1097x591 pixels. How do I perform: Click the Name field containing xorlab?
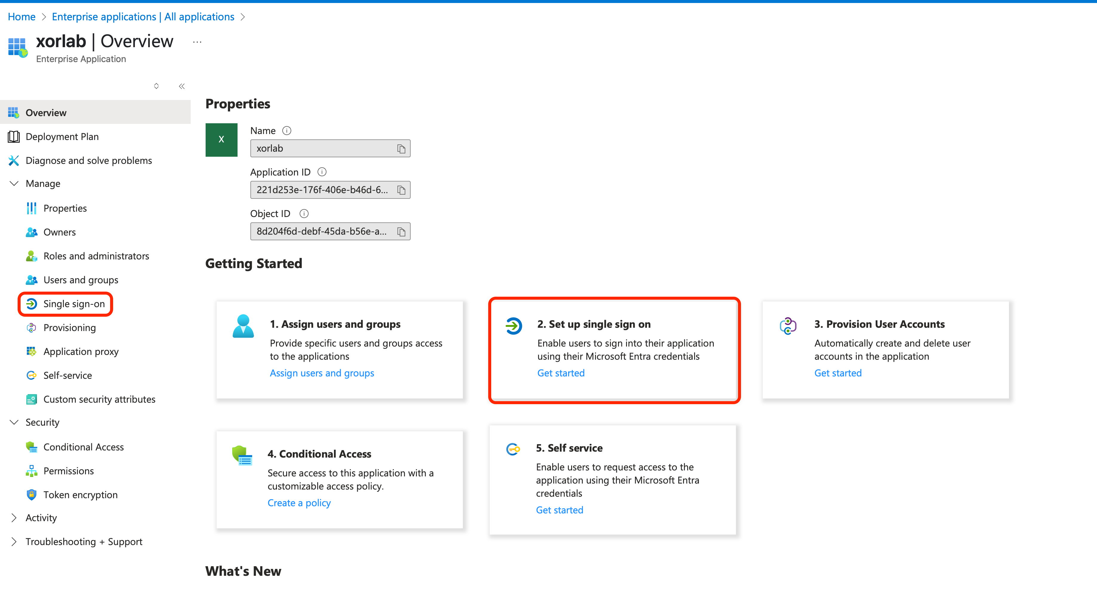tap(330, 149)
